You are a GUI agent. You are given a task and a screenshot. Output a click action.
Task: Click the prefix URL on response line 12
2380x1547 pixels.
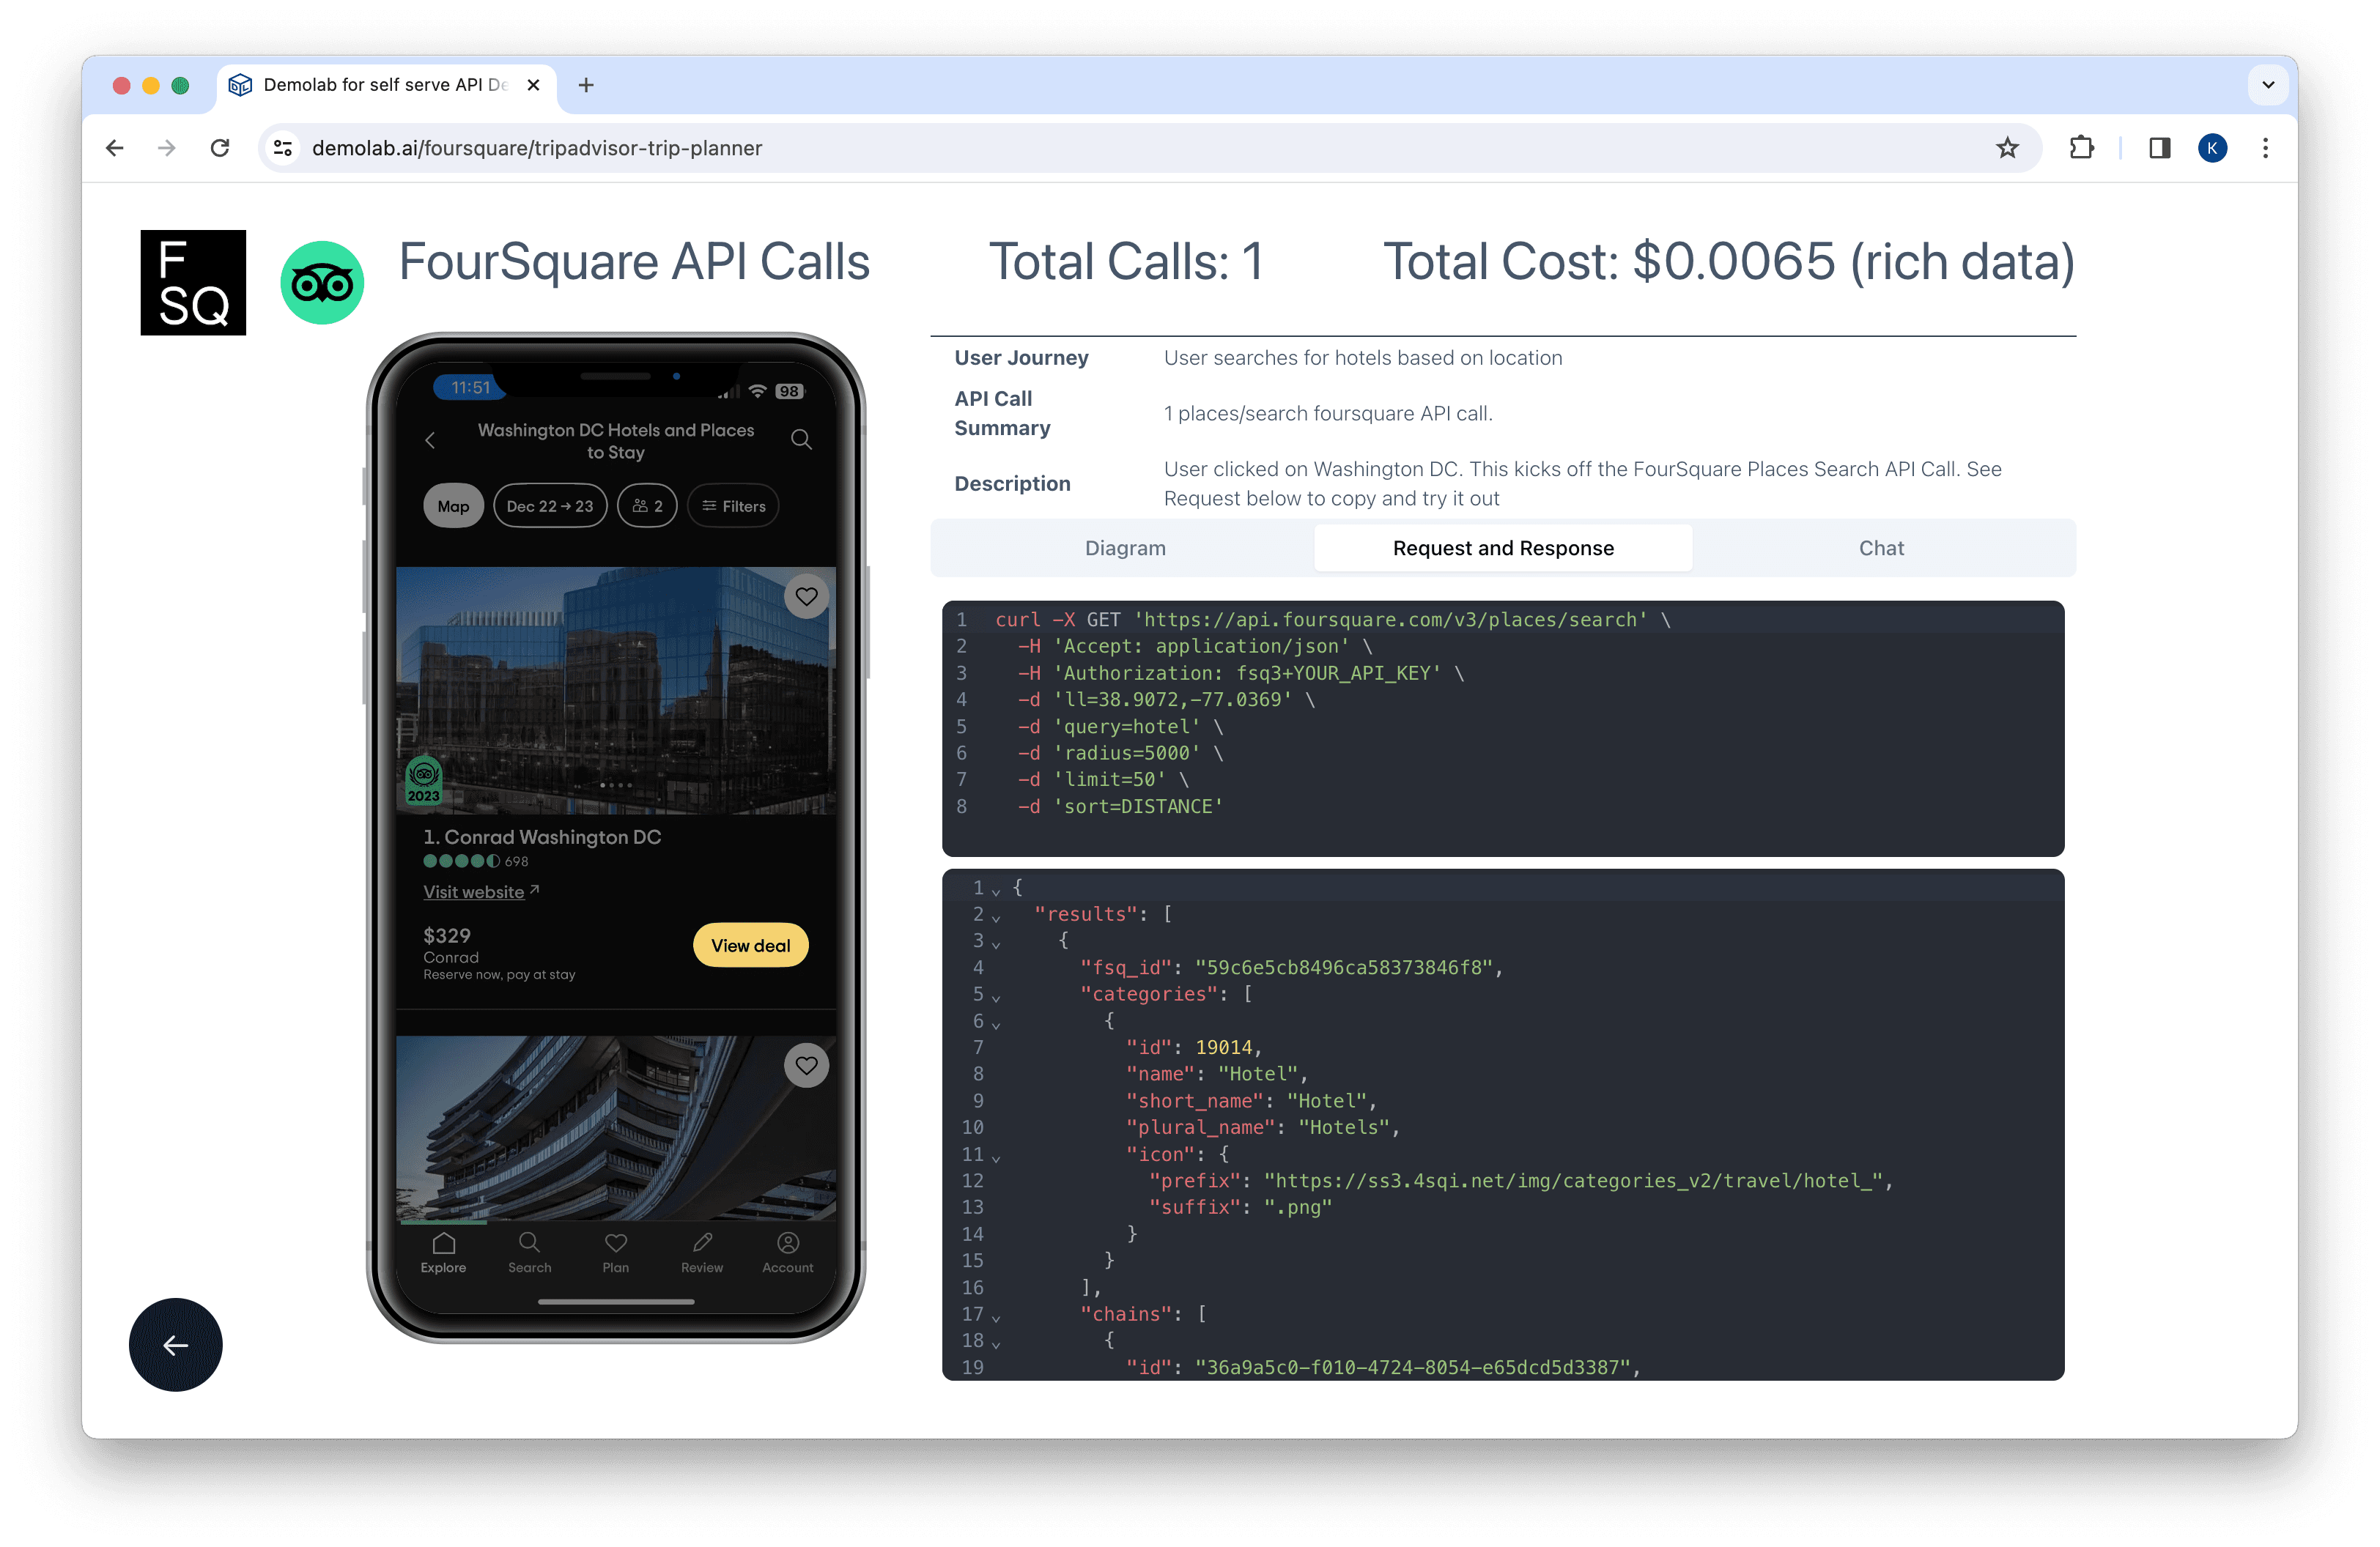tap(1573, 1180)
